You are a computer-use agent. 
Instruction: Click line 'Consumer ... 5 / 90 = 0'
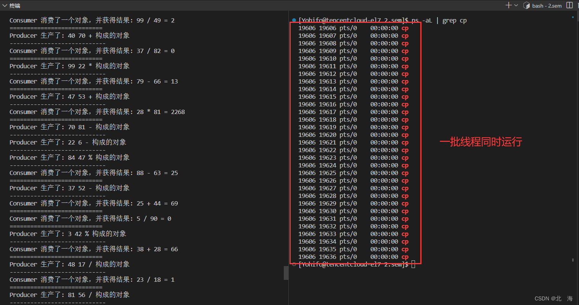pos(90,218)
